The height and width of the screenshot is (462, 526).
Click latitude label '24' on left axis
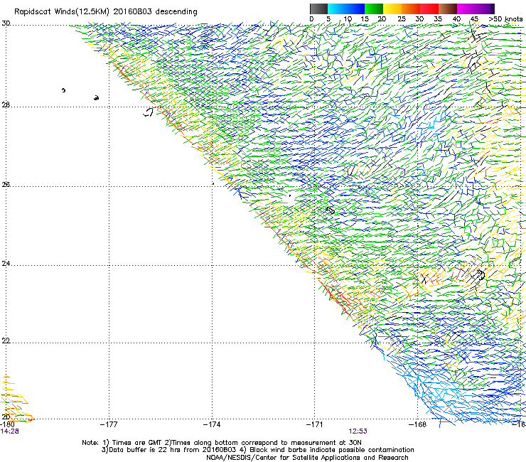6,264
